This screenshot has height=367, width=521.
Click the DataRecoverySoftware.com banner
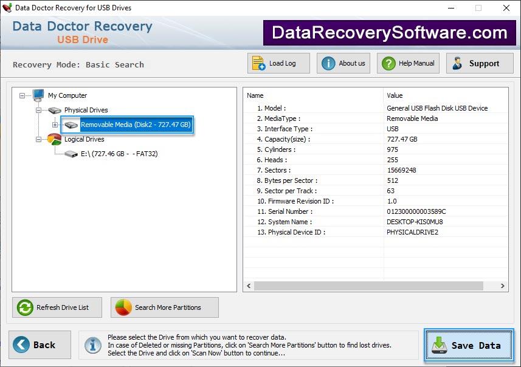click(x=390, y=33)
